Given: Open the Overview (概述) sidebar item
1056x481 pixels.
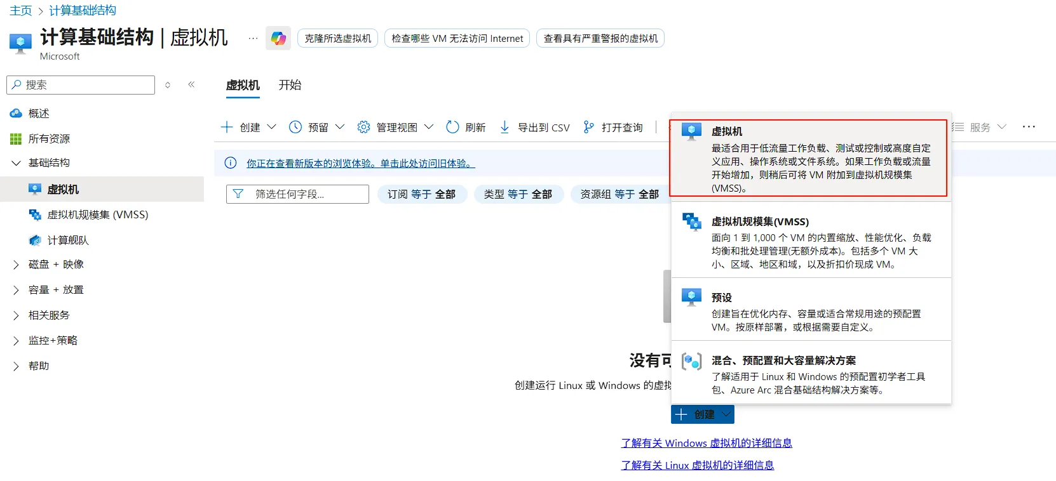Looking at the screenshot, I should pyautogui.click(x=39, y=114).
